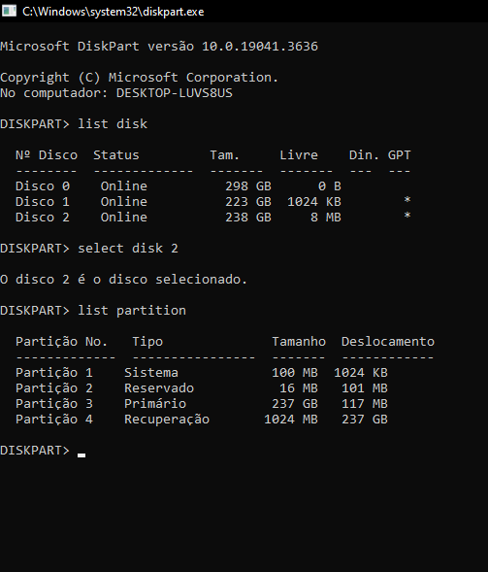Click the 'Reservado' type in Partição 2
Image resolution: width=488 pixels, height=572 pixels.
coord(159,388)
